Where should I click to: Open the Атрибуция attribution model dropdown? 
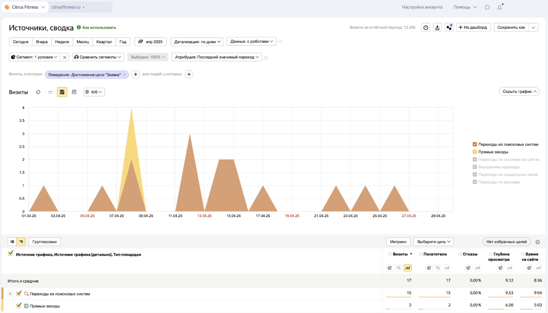coord(217,57)
